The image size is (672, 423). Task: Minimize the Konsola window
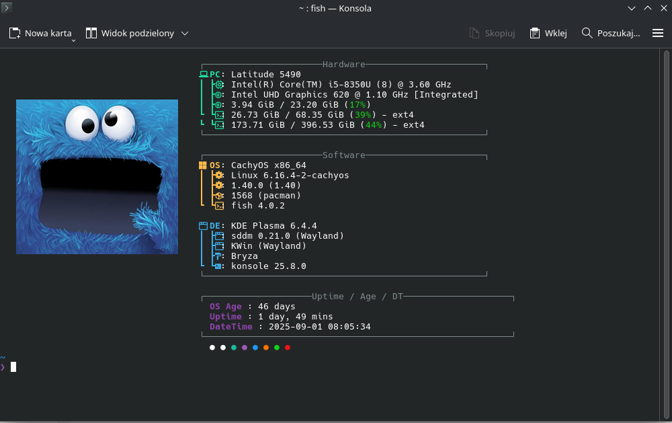(x=632, y=8)
